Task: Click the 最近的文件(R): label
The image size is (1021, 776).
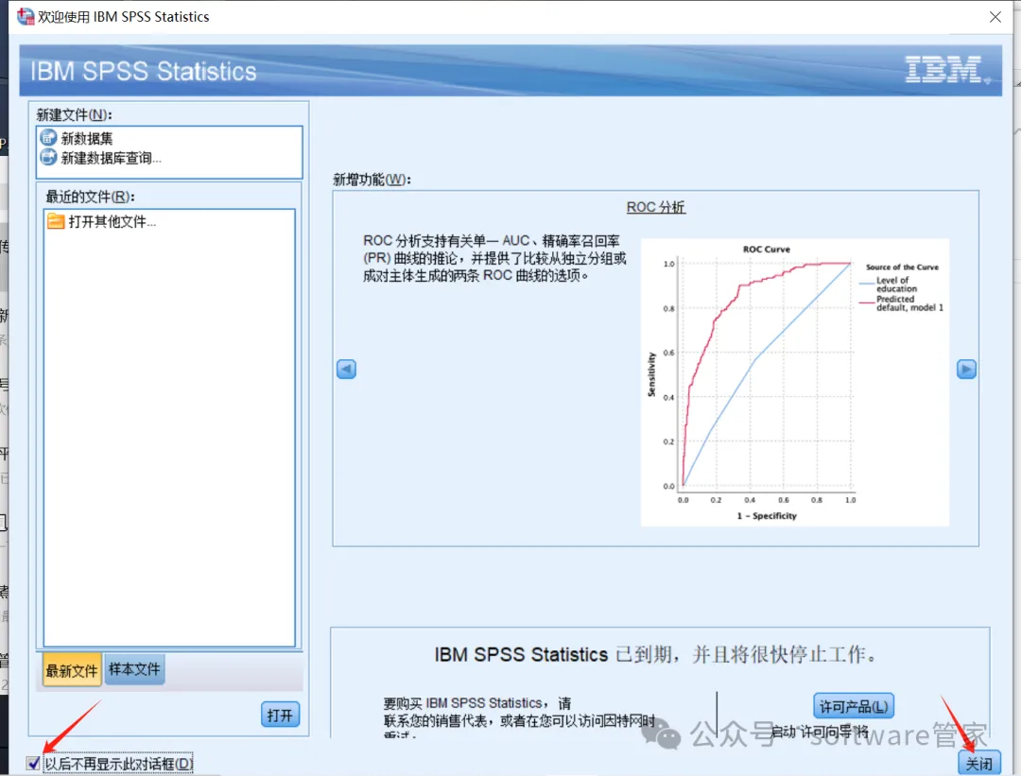Action: point(90,197)
